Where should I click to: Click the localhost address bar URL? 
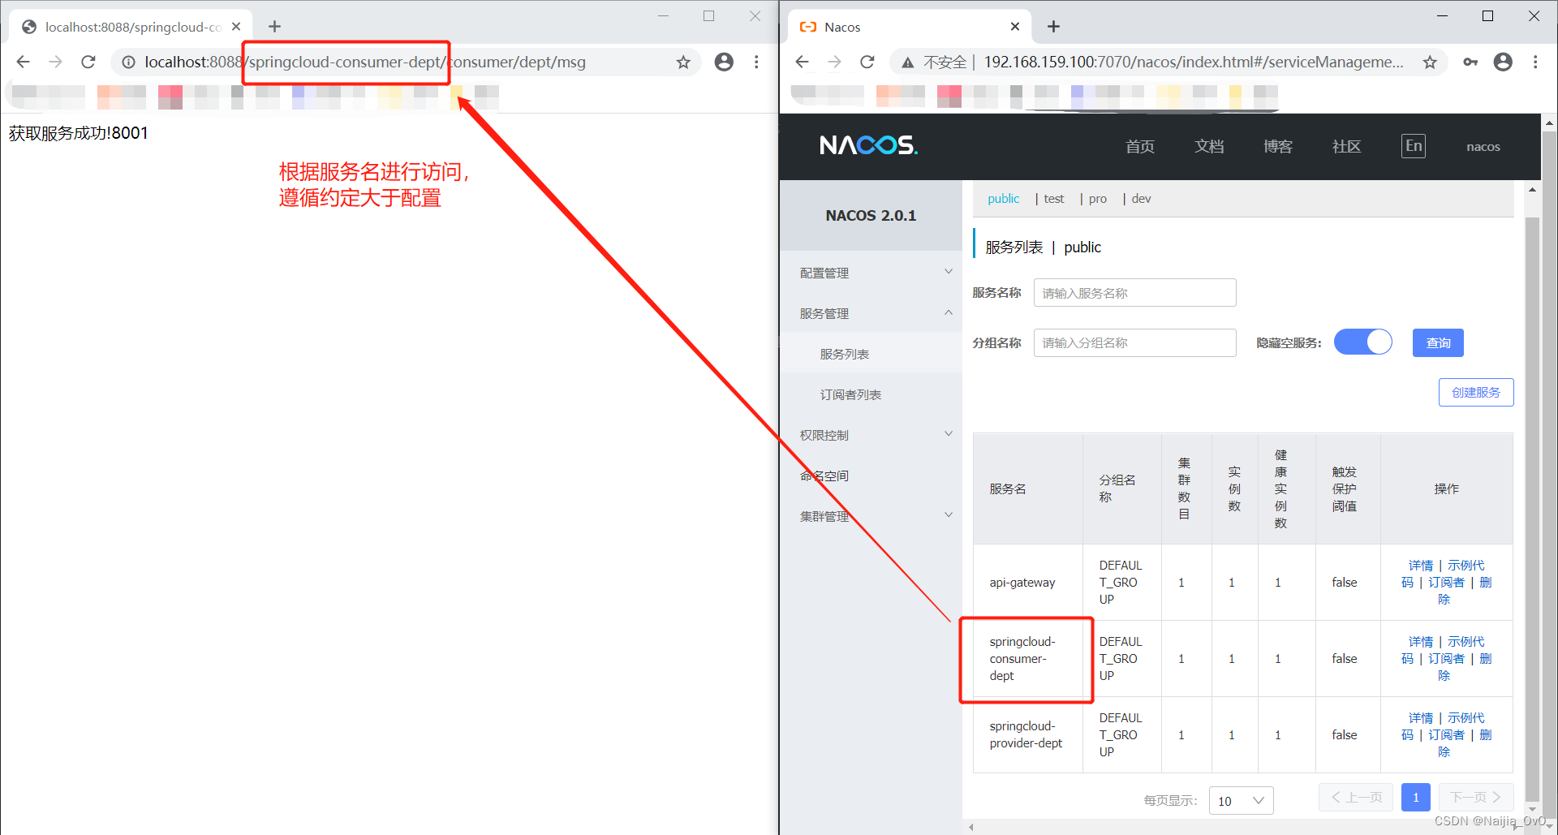pos(365,62)
